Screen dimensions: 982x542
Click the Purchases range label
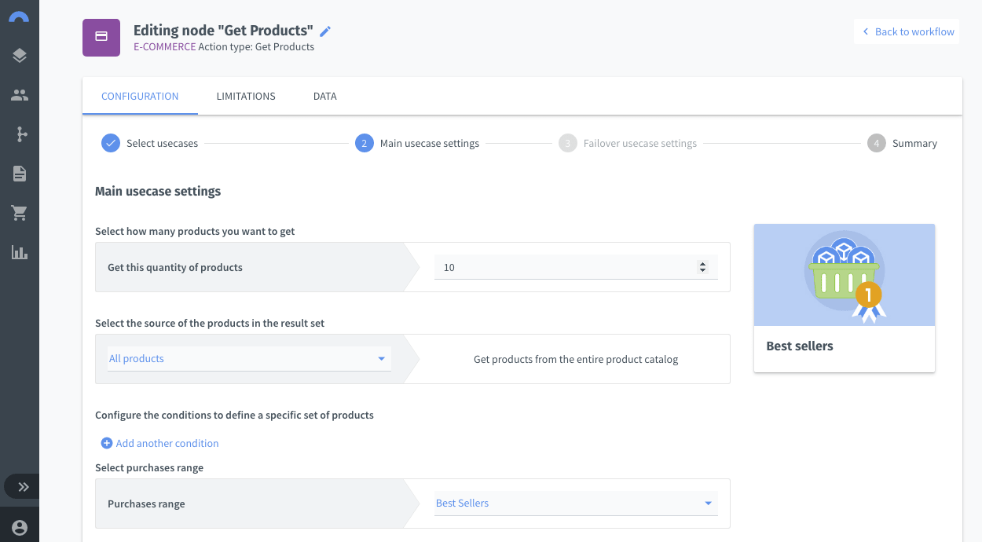(x=146, y=504)
